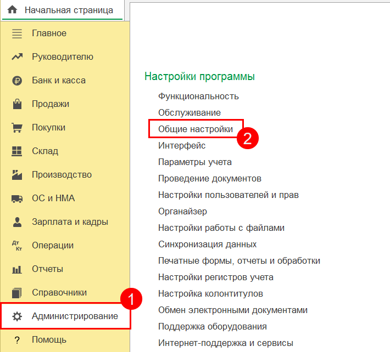The height and width of the screenshot is (352, 390).
Task: Go to the Отчеты section
Action: click(47, 269)
